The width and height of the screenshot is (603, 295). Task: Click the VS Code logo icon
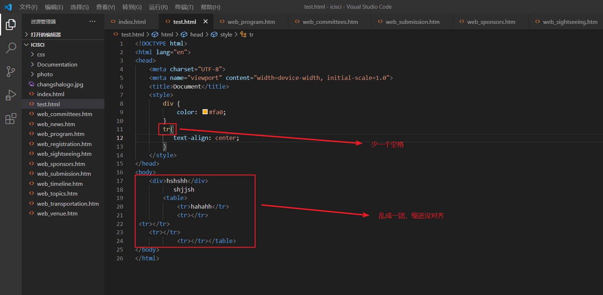click(x=8, y=7)
